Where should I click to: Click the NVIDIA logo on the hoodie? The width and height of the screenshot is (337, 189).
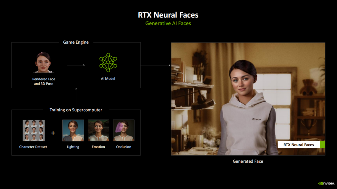[x=256, y=119]
